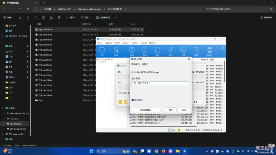
Task: Click the Bandizip 打开 (Open) toolbar icon
Action: pyautogui.click(x=101, y=50)
